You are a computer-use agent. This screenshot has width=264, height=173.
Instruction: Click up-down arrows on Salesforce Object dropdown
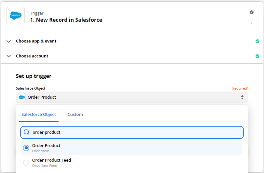click(242, 97)
